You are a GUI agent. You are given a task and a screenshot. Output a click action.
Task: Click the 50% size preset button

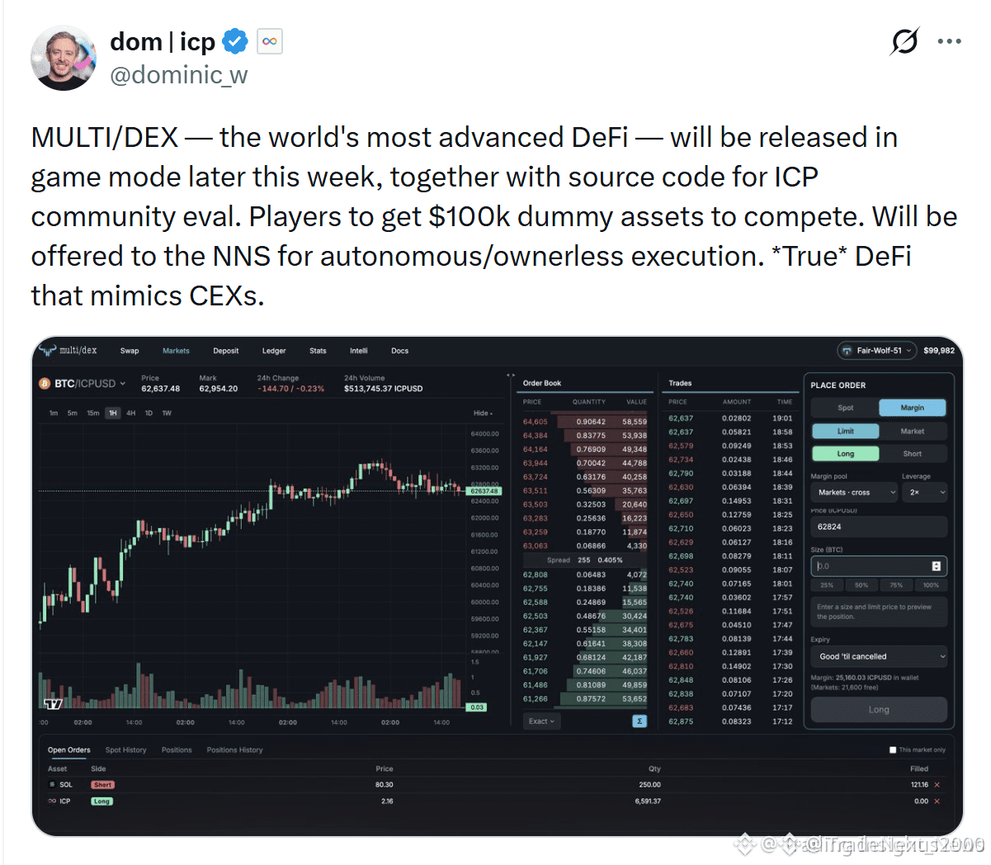pos(861,585)
